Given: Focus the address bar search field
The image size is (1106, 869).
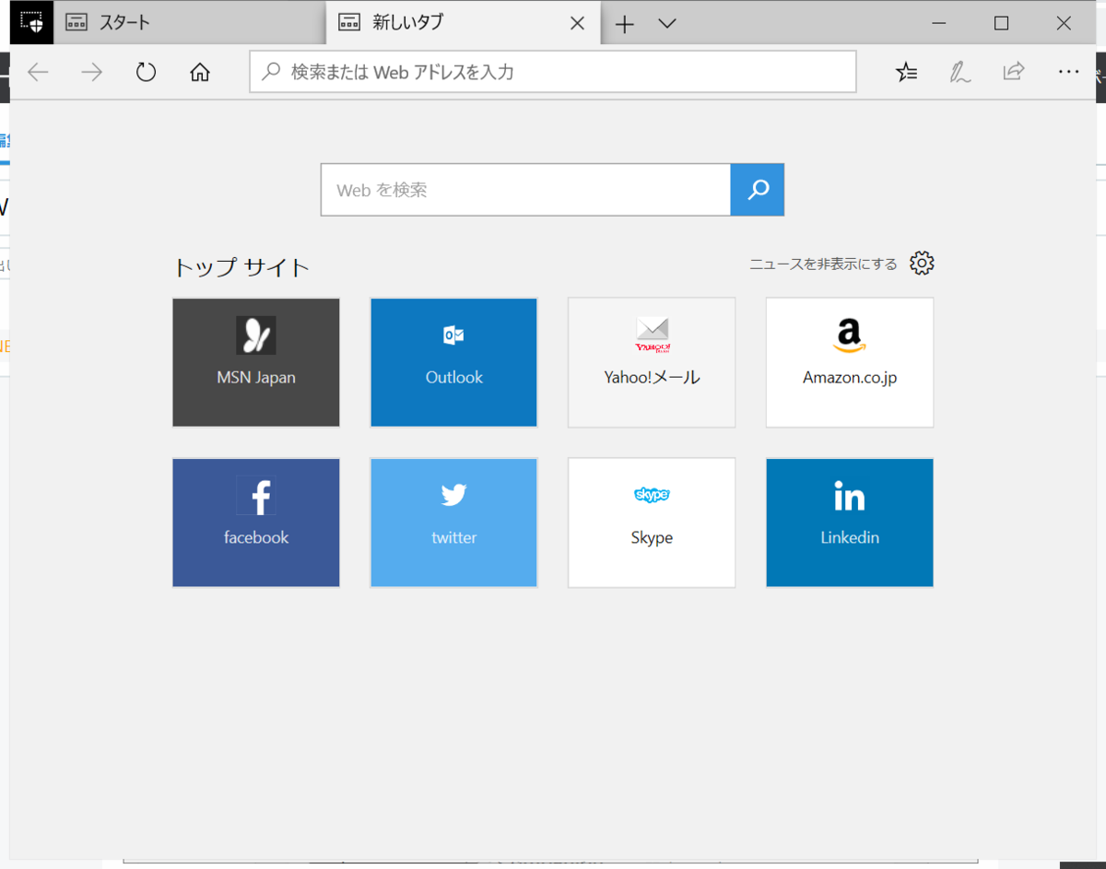Looking at the screenshot, I should pyautogui.click(x=553, y=72).
